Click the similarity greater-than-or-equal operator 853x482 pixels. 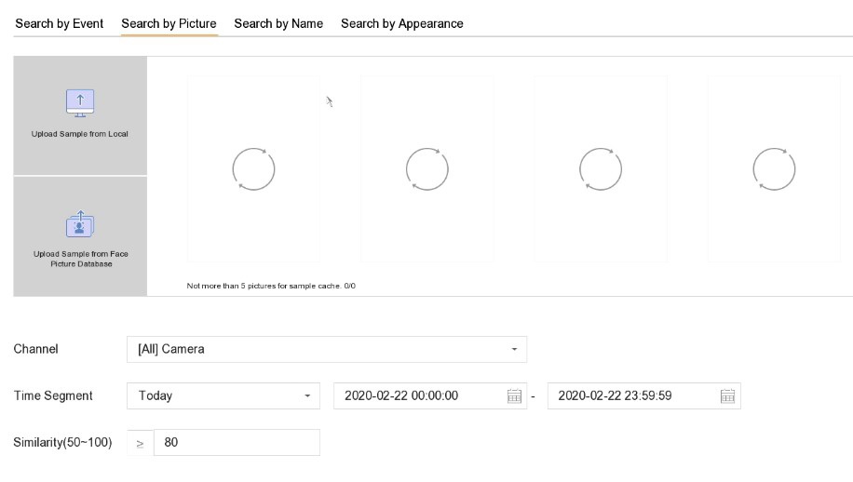(140, 443)
